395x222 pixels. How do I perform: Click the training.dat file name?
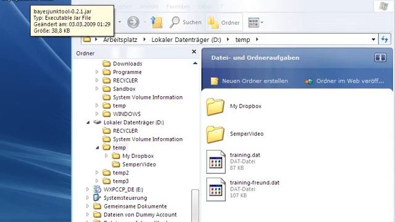[x=245, y=155]
